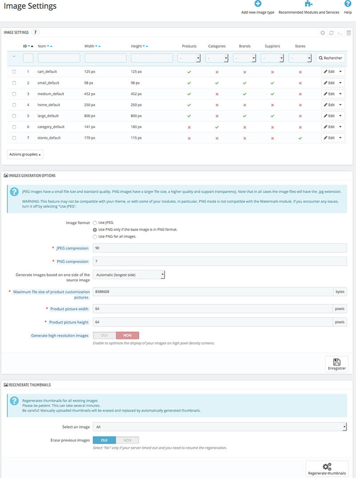Image resolution: width=356 pixels, height=478 pixels.
Task: Check the small_default row checkbox
Action: [x=14, y=83]
